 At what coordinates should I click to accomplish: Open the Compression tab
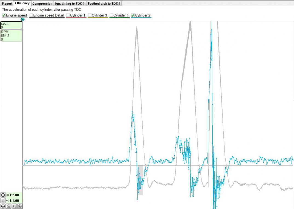pyautogui.click(x=42, y=4)
